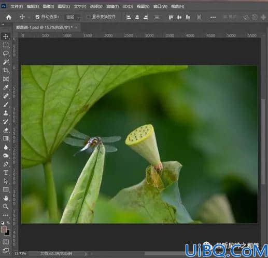Select the Move tool in toolbar
Screen dimensions: 268x258
point(6,36)
